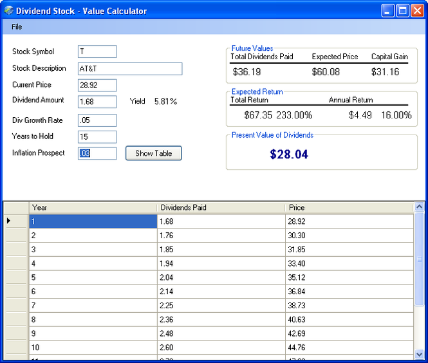This screenshot has height=363, width=428.
Task: Minimize the Value Calculator window
Action: pyautogui.click(x=387, y=10)
